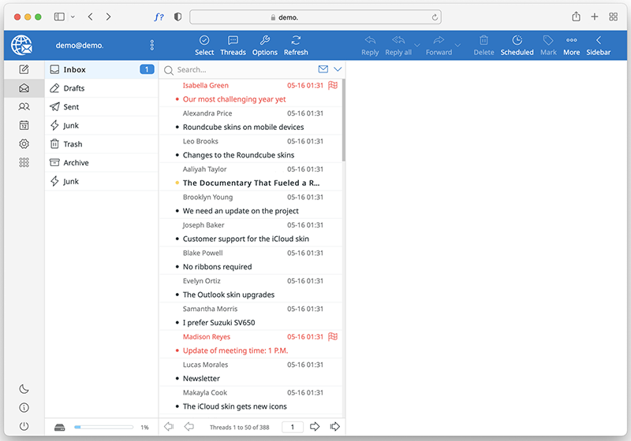
Task: Expand the search options chevron
Action: click(x=338, y=69)
